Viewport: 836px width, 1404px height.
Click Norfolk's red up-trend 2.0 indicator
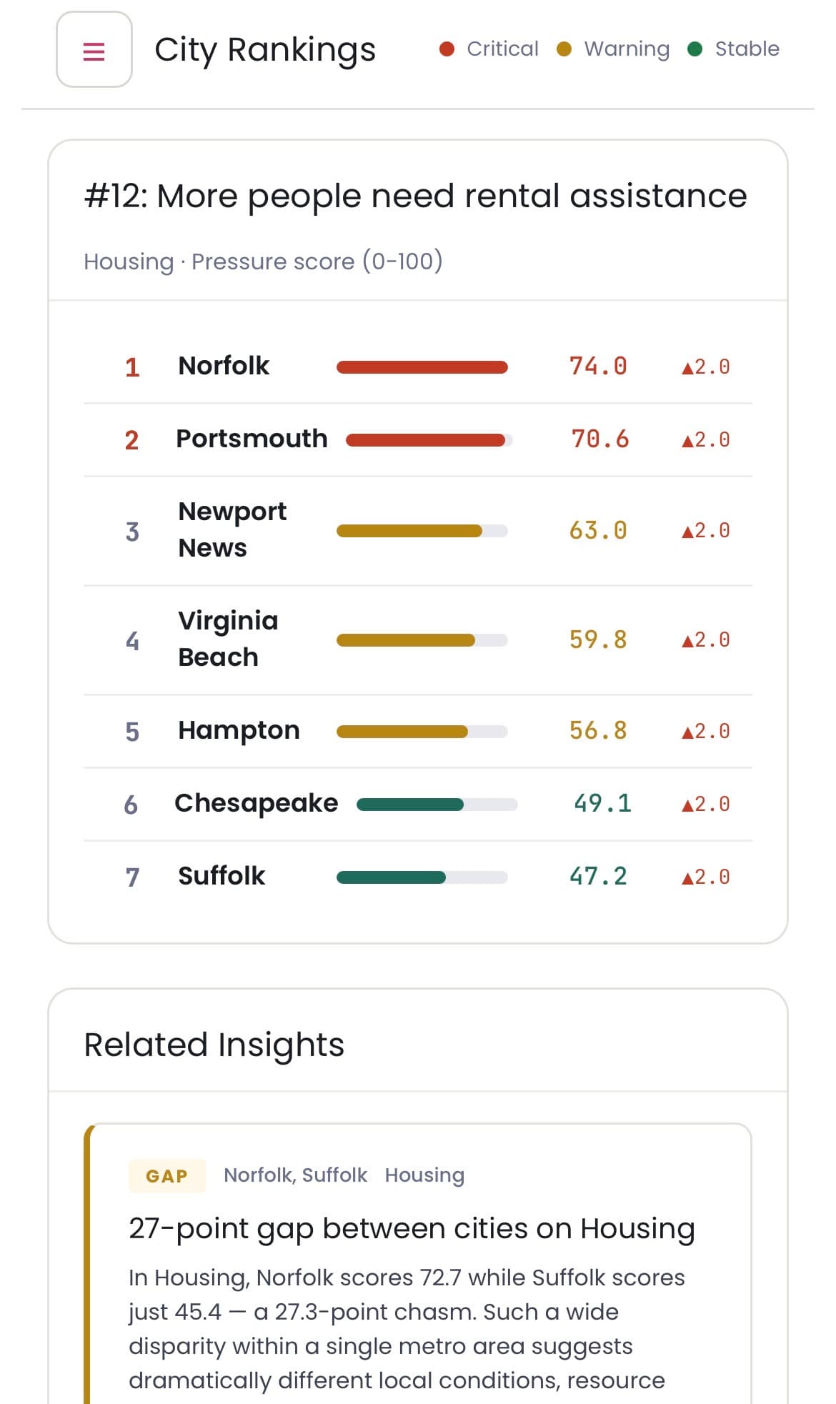click(x=706, y=367)
